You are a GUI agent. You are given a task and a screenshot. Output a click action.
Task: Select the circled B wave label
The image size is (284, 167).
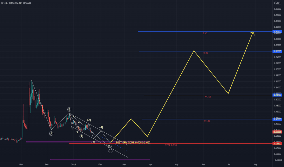click(69, 109)
